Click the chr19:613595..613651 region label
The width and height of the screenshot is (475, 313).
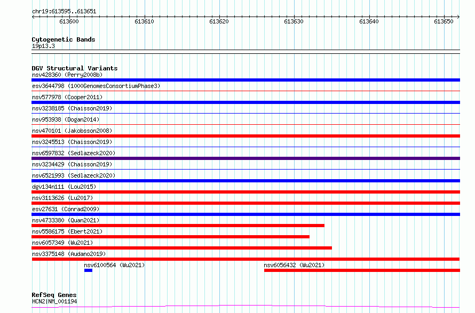[64, 12]
